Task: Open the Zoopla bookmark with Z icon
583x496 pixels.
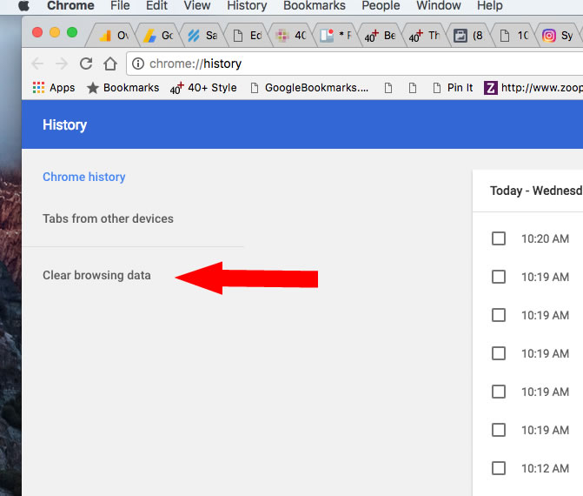Action: (x=533, y=88)
